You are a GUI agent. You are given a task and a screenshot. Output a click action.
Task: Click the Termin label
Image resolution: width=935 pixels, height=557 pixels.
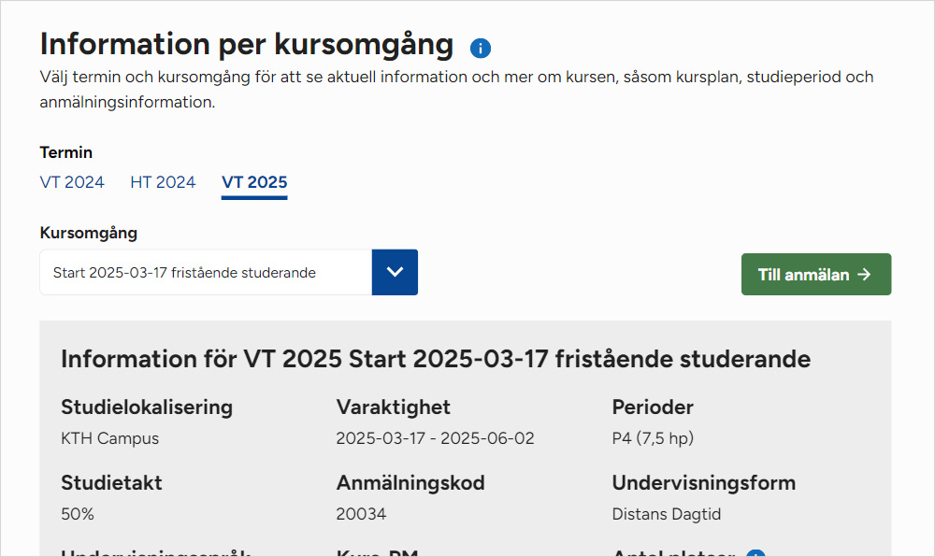click(x=66, y=152)
